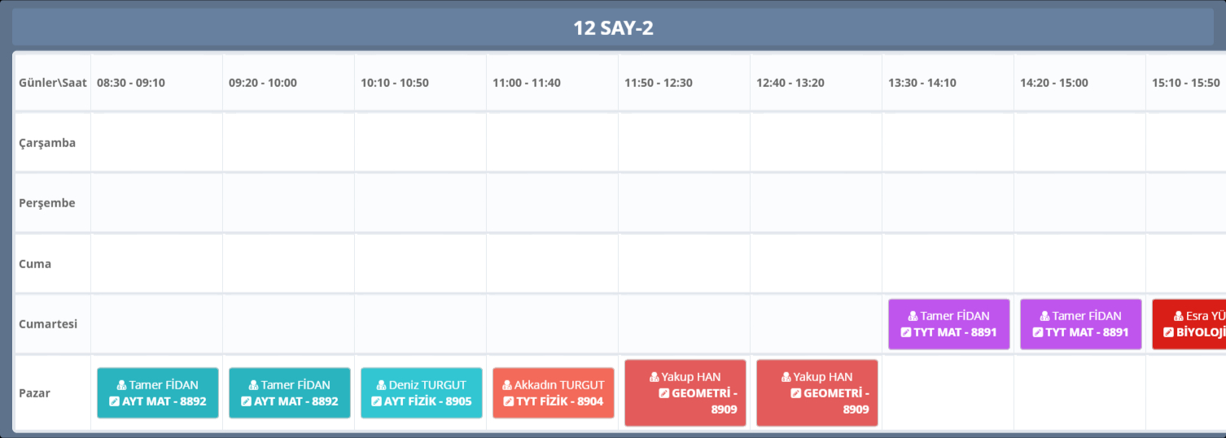This screenshot has width=1226, height=438.
Task: Click the teacher icon beside Deniz TURGUT
Action: (x=381, y=385)
